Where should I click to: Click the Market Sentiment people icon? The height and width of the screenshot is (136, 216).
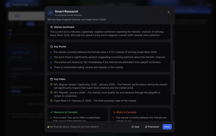51,27
